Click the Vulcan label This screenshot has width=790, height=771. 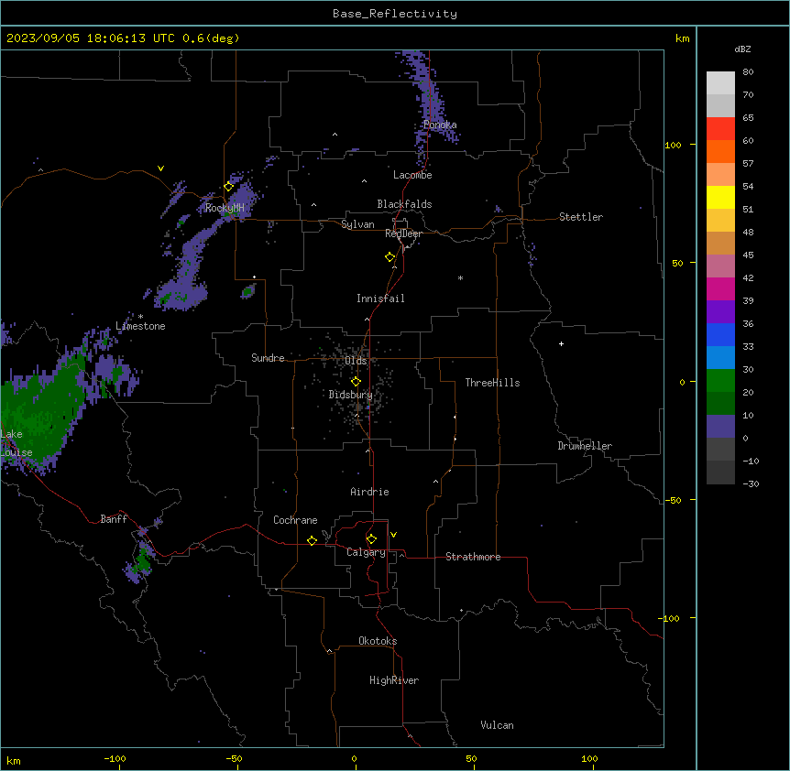498,725
